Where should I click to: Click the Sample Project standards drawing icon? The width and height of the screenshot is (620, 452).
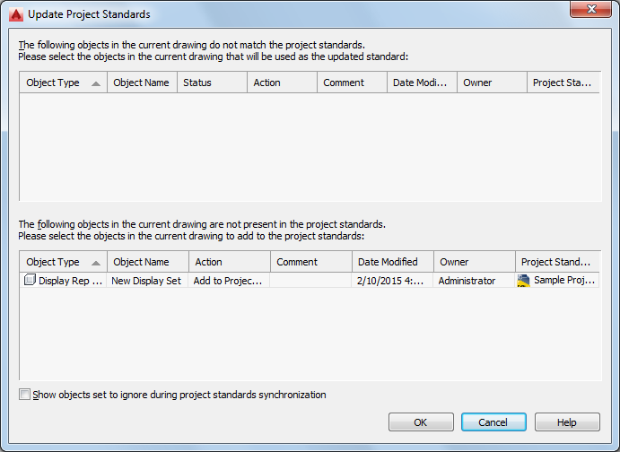[524, 281]
